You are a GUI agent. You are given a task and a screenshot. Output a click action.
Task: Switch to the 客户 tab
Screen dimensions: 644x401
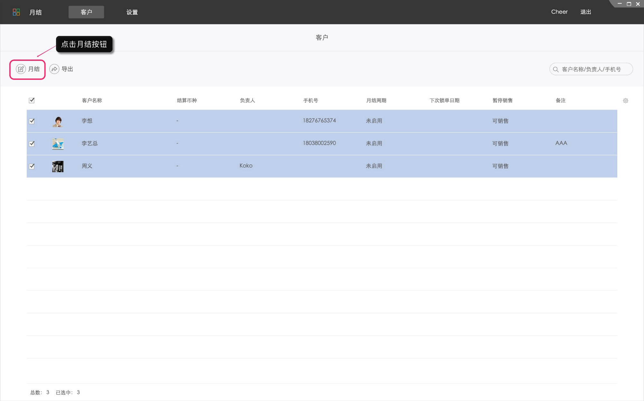tap(86, 12)
